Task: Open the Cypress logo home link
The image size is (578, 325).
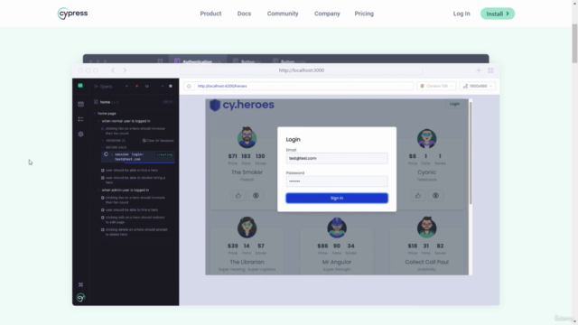Action: [72, 14]
